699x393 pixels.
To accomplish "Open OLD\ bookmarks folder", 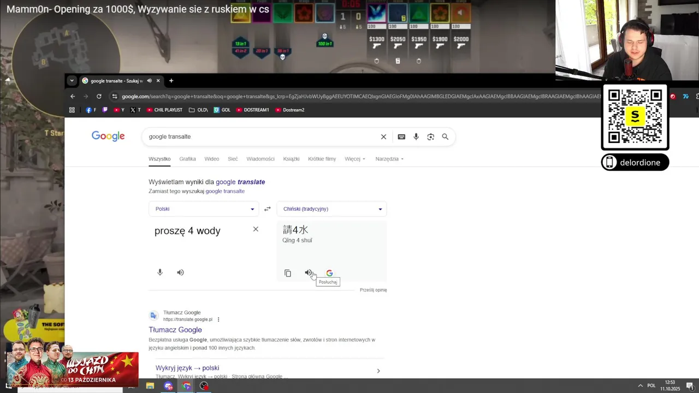I will (x=198, y=110).
